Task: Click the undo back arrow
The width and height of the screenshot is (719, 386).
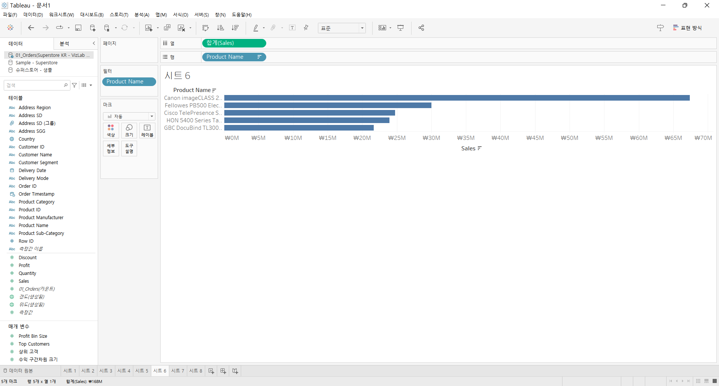Action: pyautogui.click(x=31, y=28)
